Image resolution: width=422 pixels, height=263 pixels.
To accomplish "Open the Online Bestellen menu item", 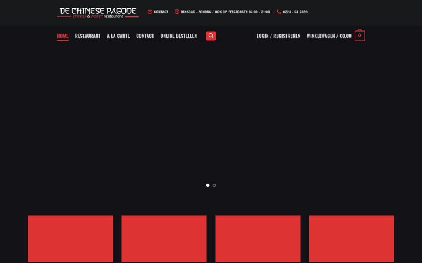I will pyautogui.click(x=178, y=36).
